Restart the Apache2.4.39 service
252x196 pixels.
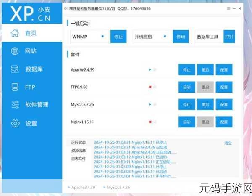205,70
